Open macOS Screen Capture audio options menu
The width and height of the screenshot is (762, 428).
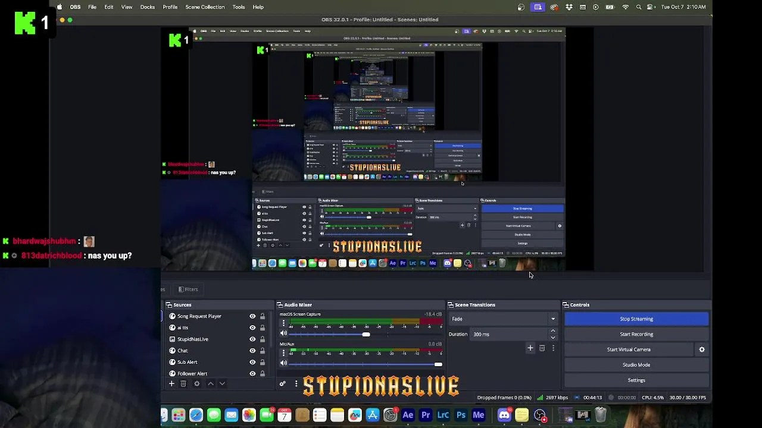pyautogui.click(x=283, y=323)
